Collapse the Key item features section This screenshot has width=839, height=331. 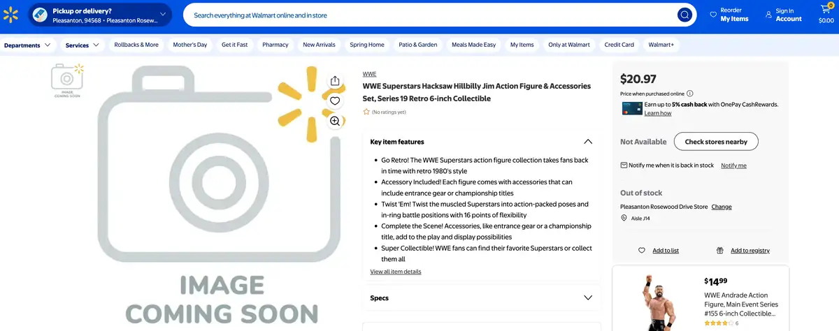tap(588, 142)
